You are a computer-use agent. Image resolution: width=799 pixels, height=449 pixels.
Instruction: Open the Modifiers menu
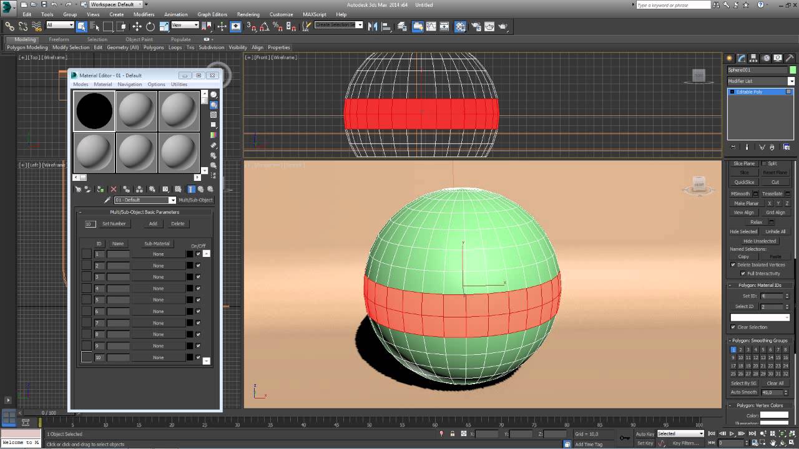point(144,14)
